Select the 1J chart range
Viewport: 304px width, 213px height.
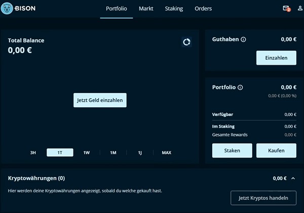(x=140, y=153)
